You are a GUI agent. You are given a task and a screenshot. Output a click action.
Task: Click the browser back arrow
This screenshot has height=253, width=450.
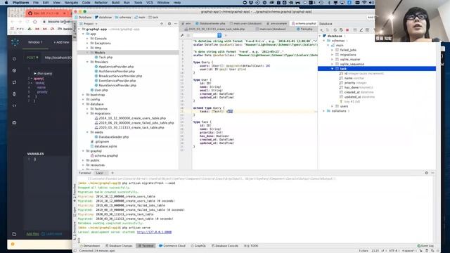click(x=12, y=22)
